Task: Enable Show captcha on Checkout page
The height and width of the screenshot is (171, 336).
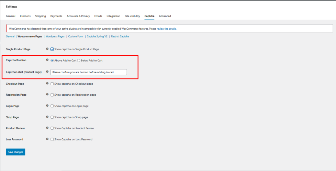Action: click(52, 84)
